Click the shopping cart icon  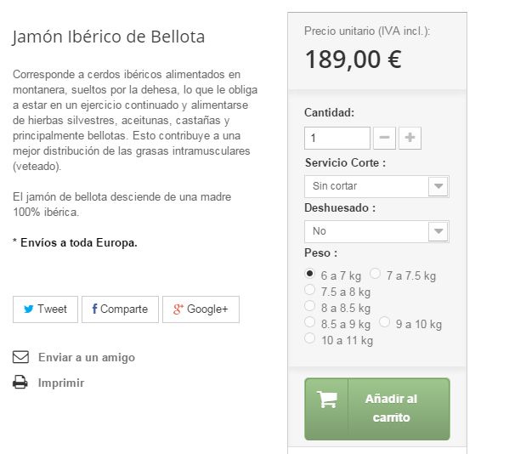[x=327, y=400]
